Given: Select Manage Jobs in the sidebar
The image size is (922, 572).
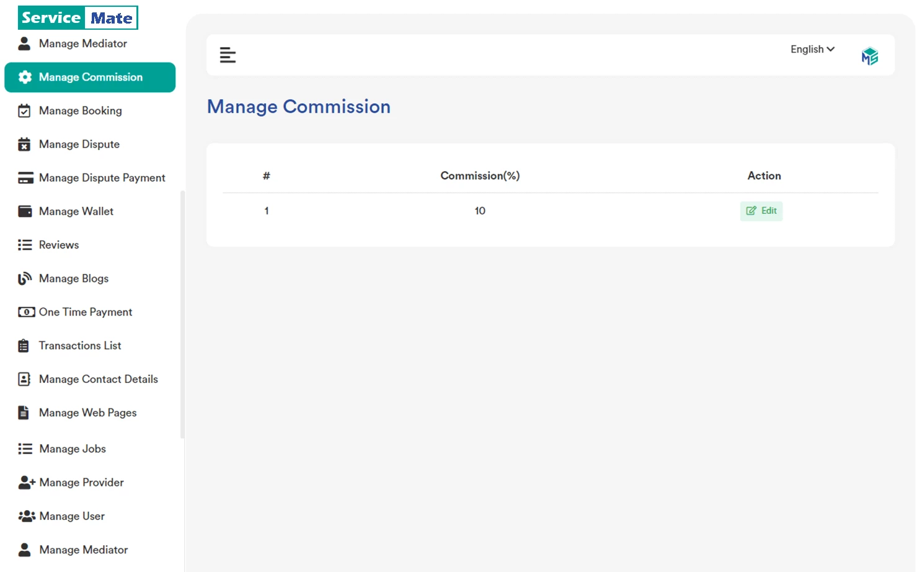Looking at the screenshot, I should [73, 449].
